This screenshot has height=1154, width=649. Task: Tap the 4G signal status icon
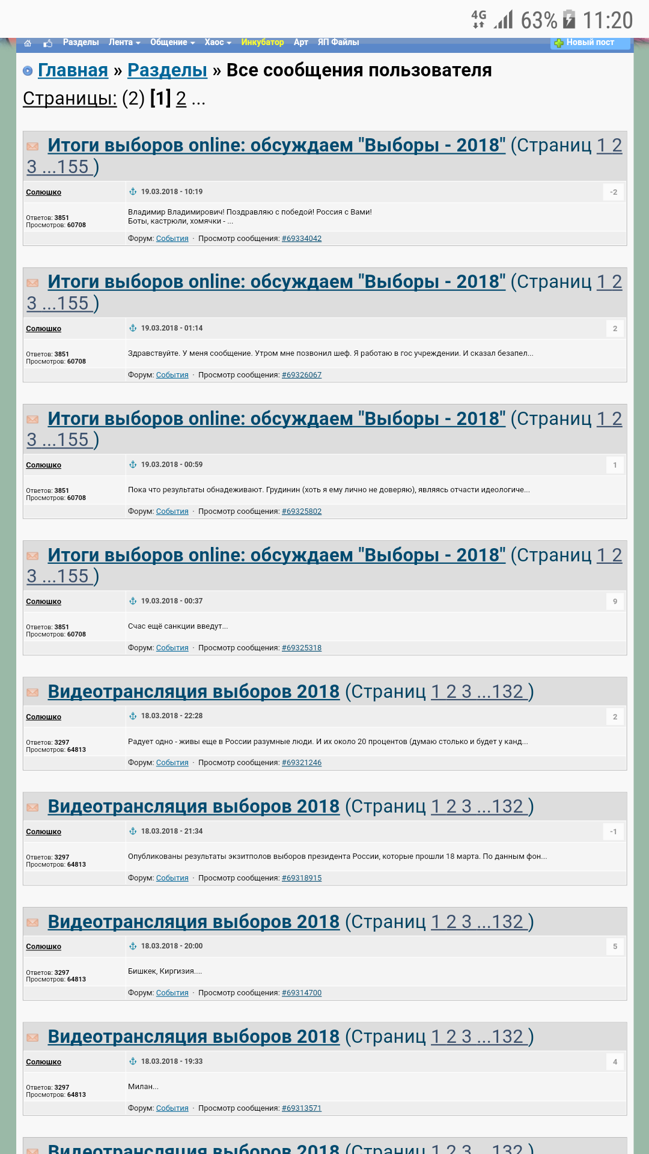479,19
